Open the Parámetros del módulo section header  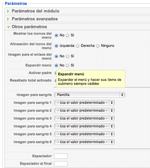pyautogui.click(x=77, y=11)
